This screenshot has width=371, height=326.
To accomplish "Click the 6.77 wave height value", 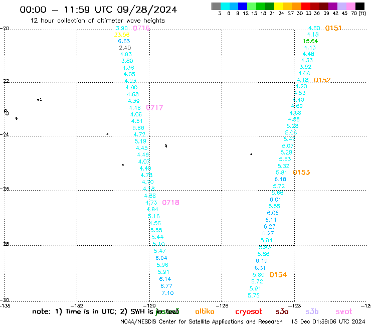I will click(166, 286).
